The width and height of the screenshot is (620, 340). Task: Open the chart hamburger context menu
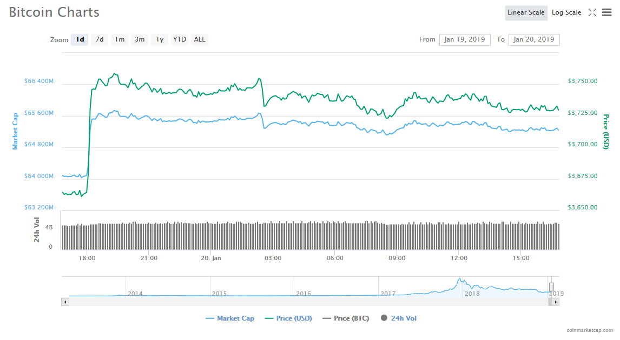(x=606, y=12)
